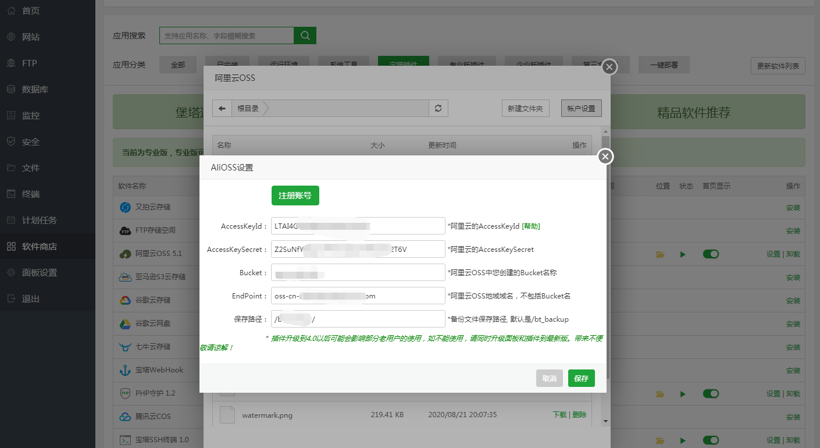Focus the EndPoint input field
Viewport: 820px width, 448px height.
click(358, 296)
